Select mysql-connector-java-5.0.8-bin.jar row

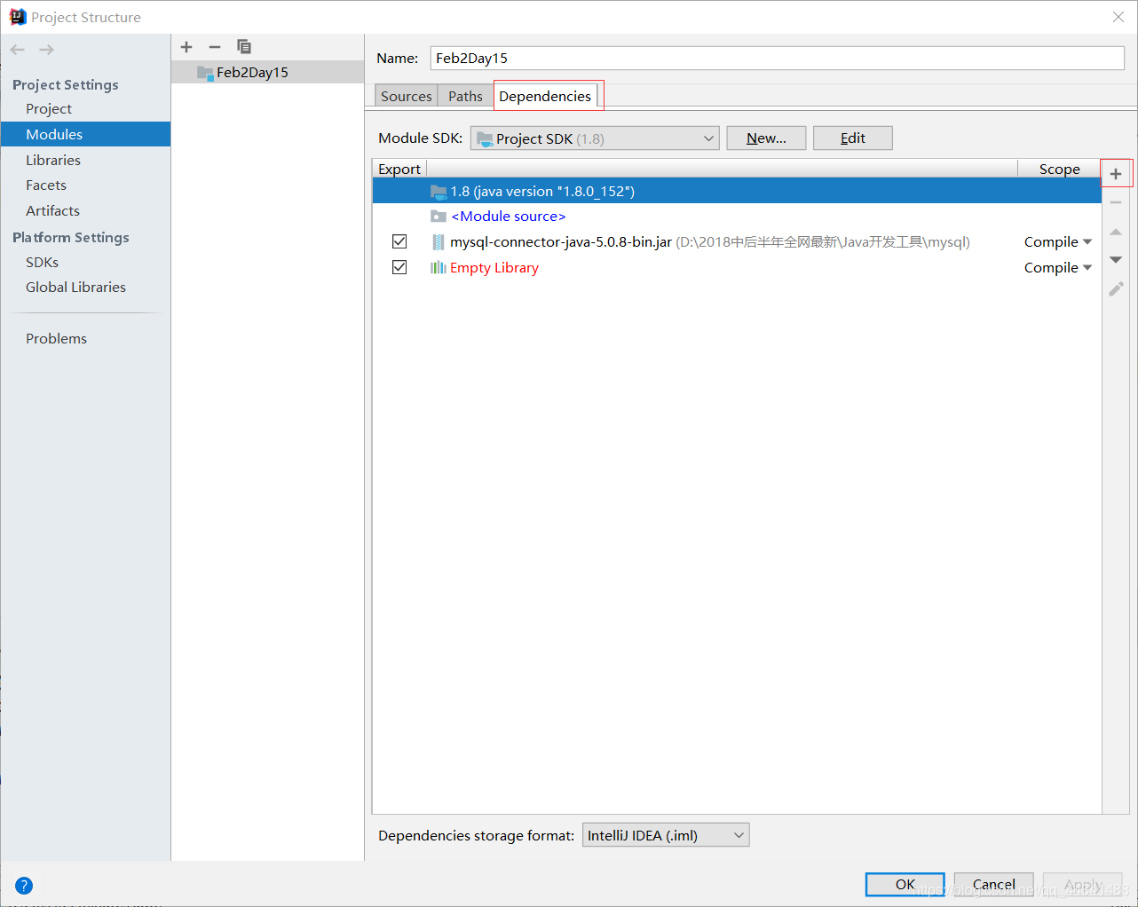pyautogui.click(x=736, y=242)
